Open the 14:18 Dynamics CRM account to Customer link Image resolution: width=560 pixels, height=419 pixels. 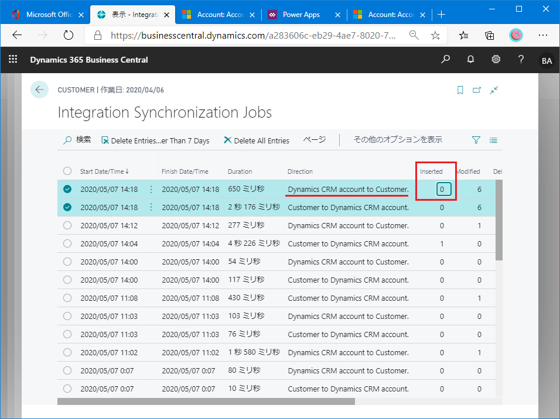tap(348, 189)
